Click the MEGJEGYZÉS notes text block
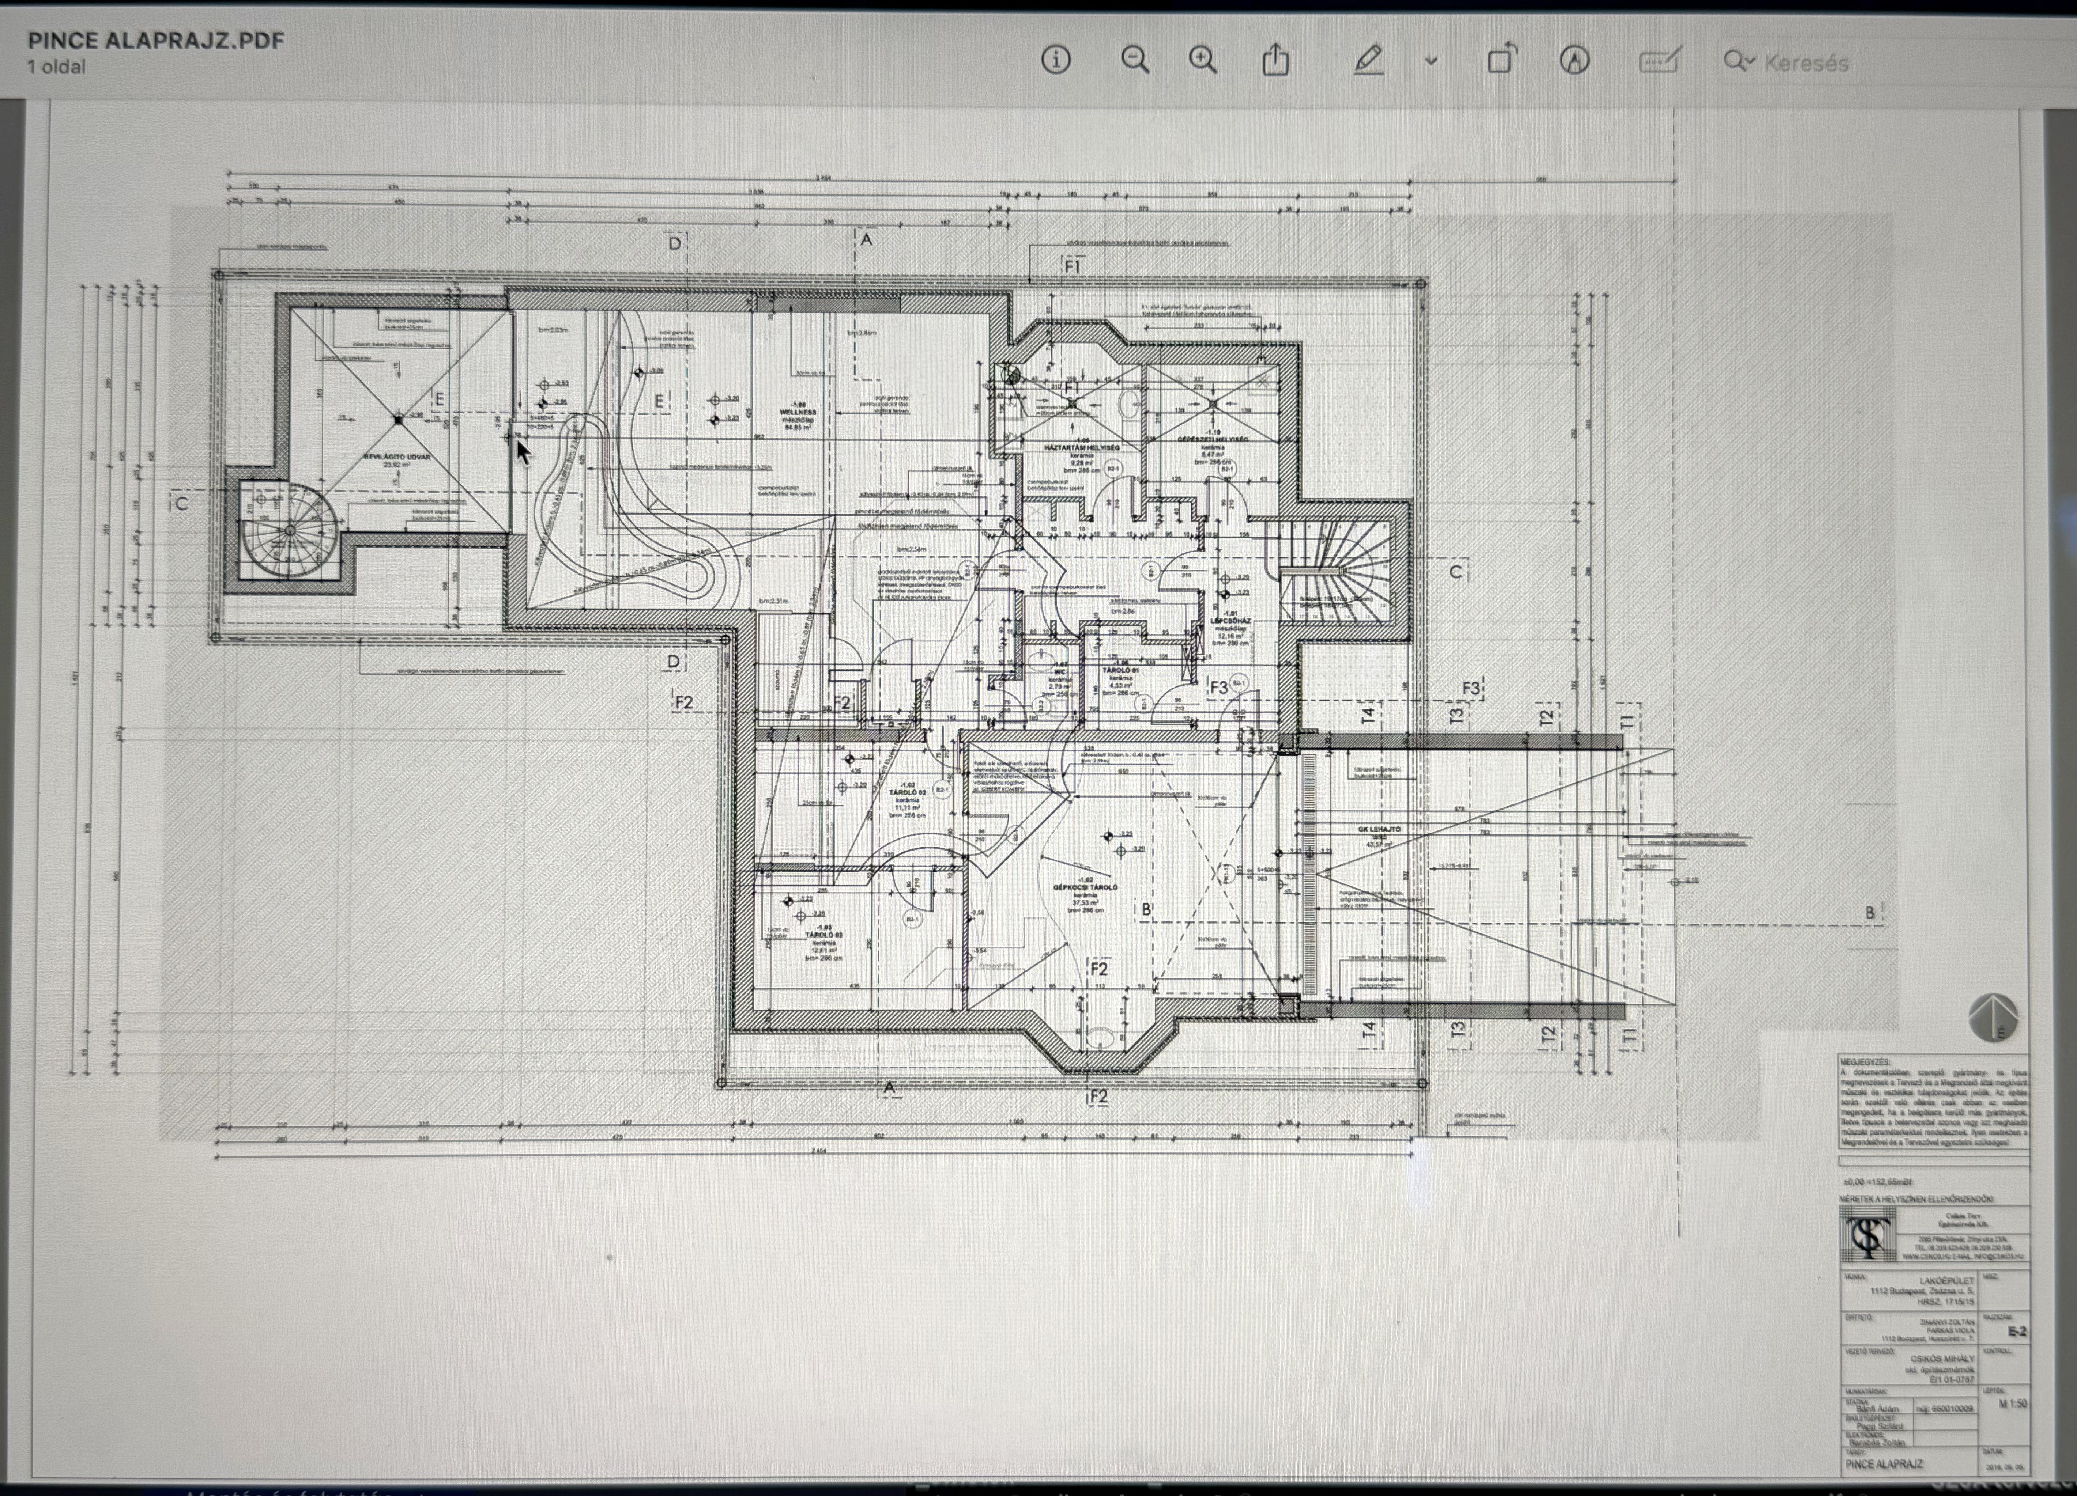This screenshot has width=2077, height=1496. (x=1934, y=1103)
